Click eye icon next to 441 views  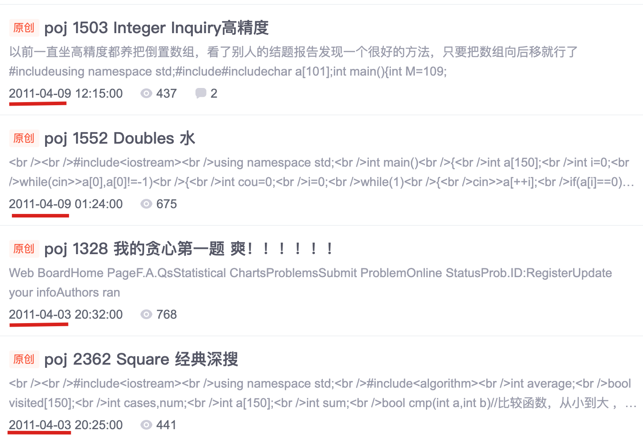[146, 425]
